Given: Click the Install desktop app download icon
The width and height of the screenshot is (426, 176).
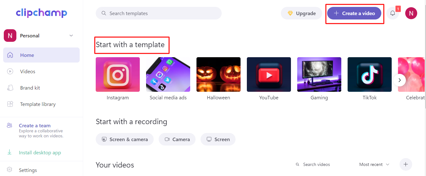Looking at the screenshot, I should pyautogui.click(x=9, y=152).
